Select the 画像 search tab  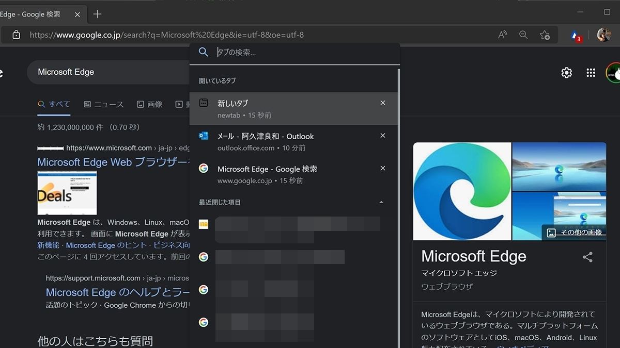[x=150, y=104]
